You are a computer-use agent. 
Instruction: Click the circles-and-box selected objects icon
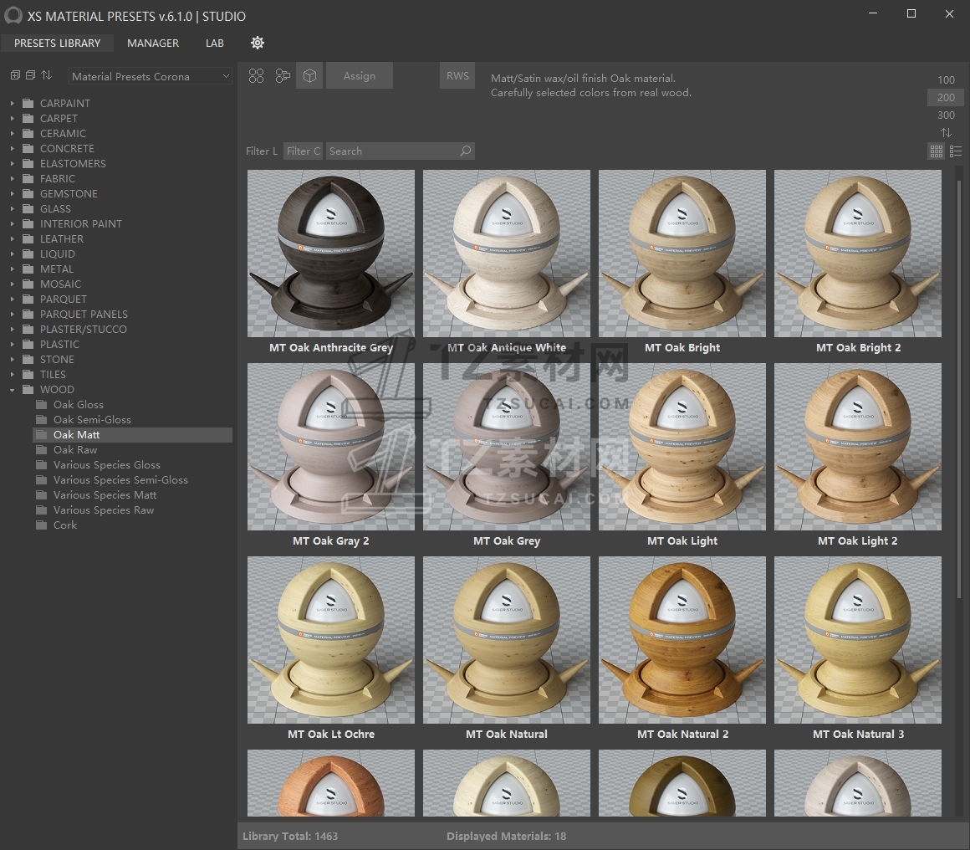pos(283,75)
